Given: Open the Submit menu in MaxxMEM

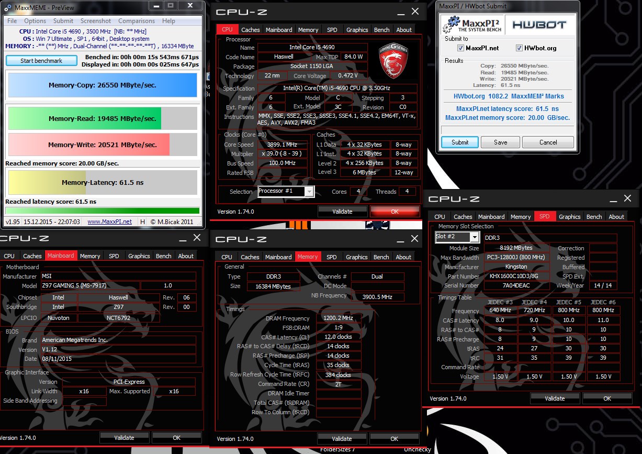Looking at the screenshot, I should (63, 21).
